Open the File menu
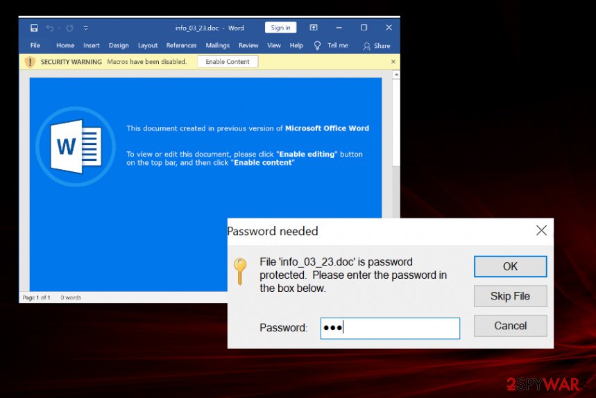 tap(35, 46)
